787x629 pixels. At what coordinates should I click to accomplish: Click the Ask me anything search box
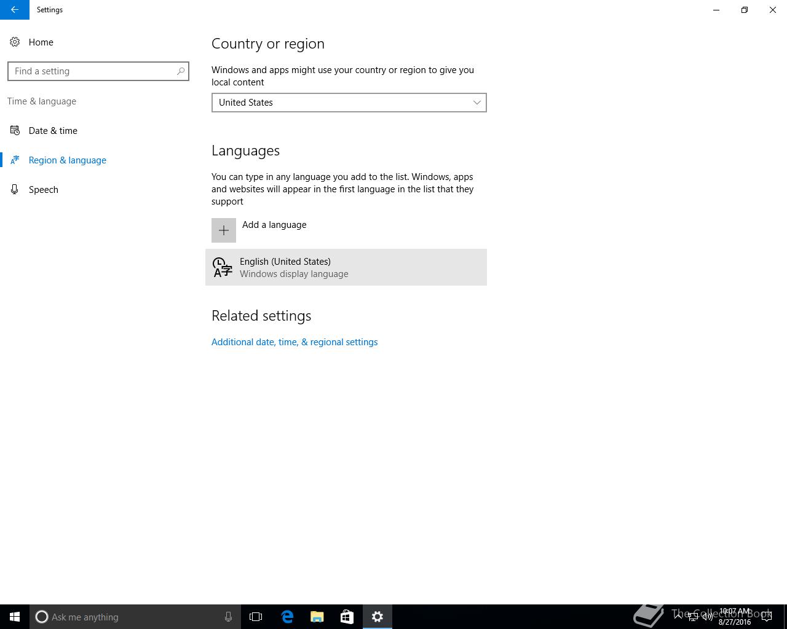tap(135, 617)
